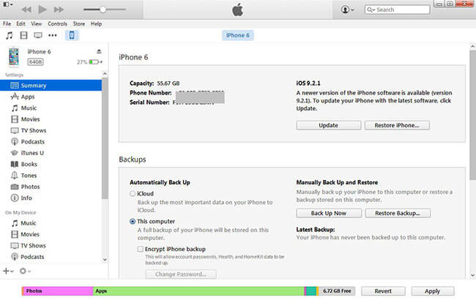Click the 6.72 GB Free storage segment
Image resolution: width=476 pixels, height=303 pixels.
(x=337, y=291)
